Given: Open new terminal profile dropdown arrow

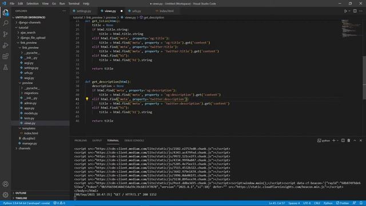Looking at the screenshot, I should click(x=337, y=141).
